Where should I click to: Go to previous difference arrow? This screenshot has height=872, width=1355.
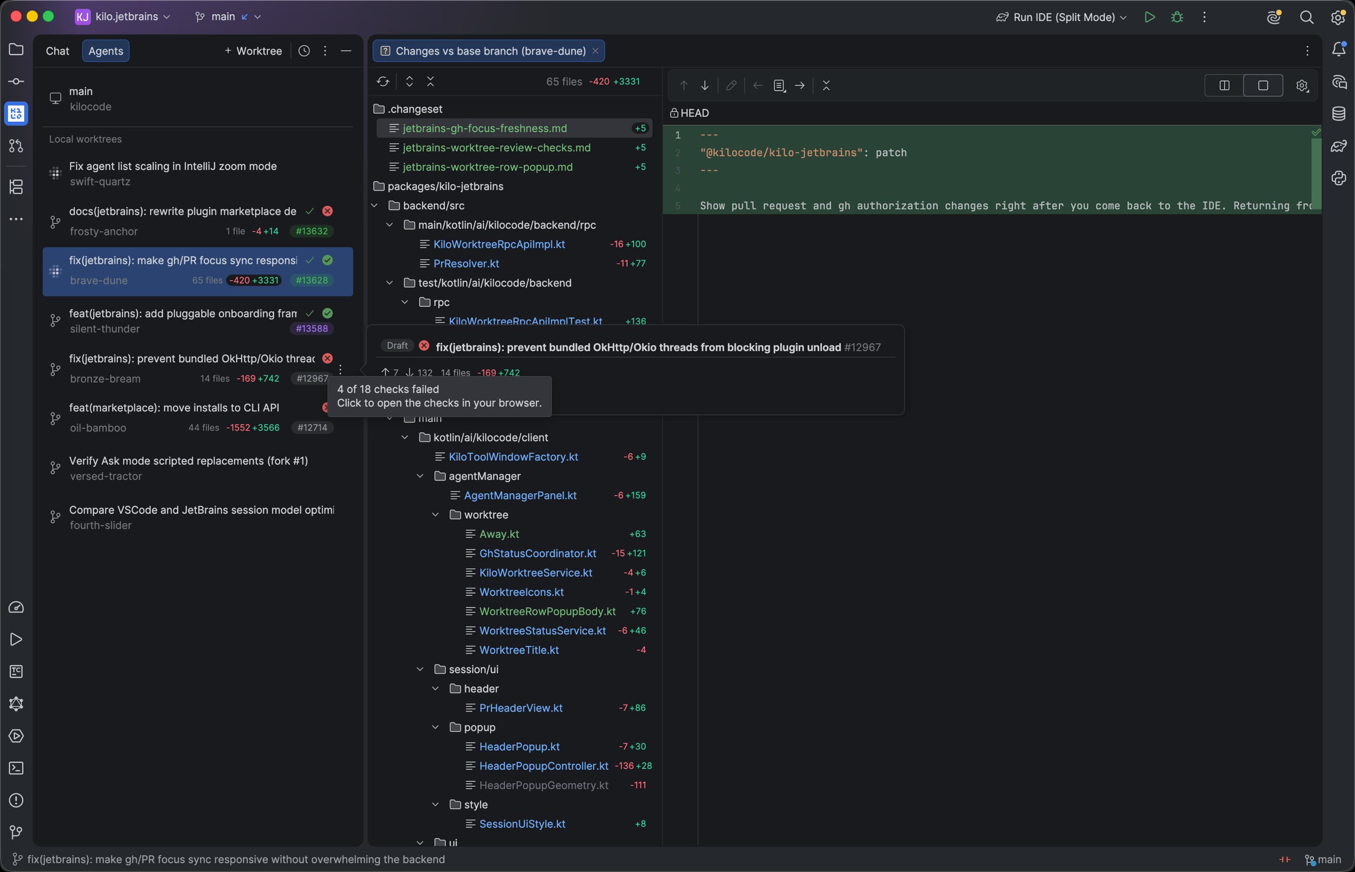pyautogui.click(x=684, y=85)
